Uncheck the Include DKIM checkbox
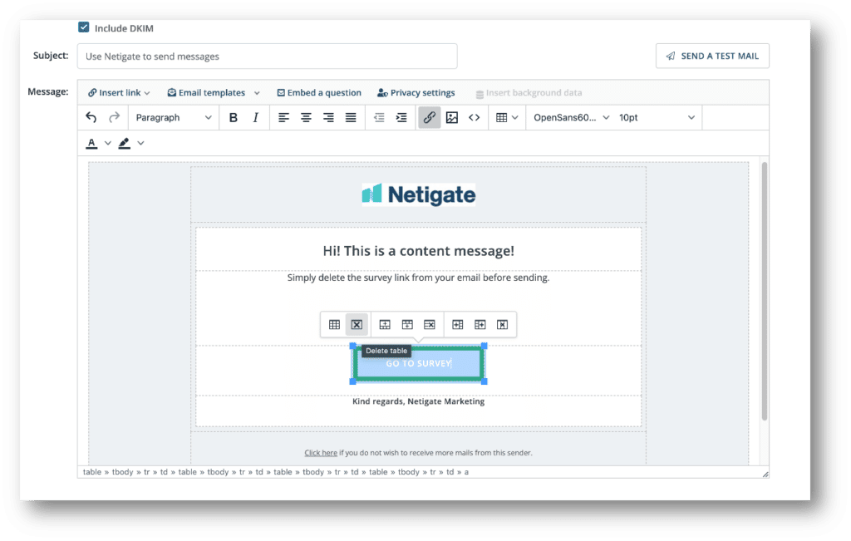Viewport: 851px width, 541px height. 84,27
